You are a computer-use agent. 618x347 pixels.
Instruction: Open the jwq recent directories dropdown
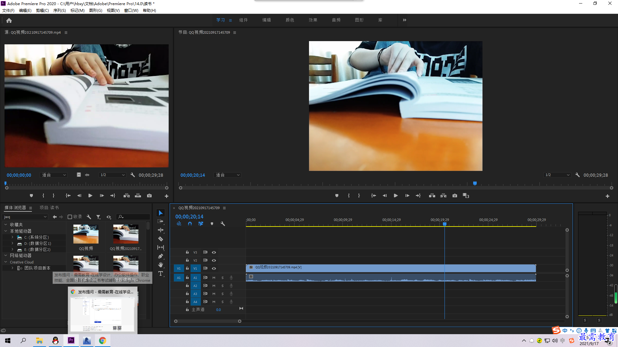(25, 217)
